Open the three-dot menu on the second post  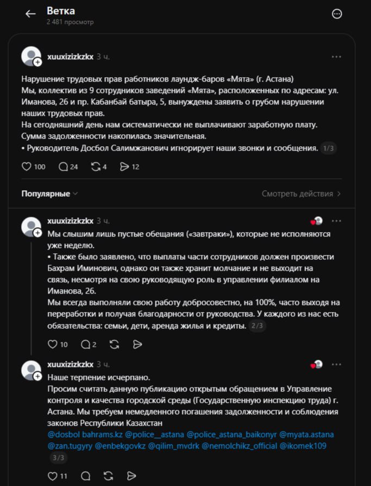pos(337,221)
